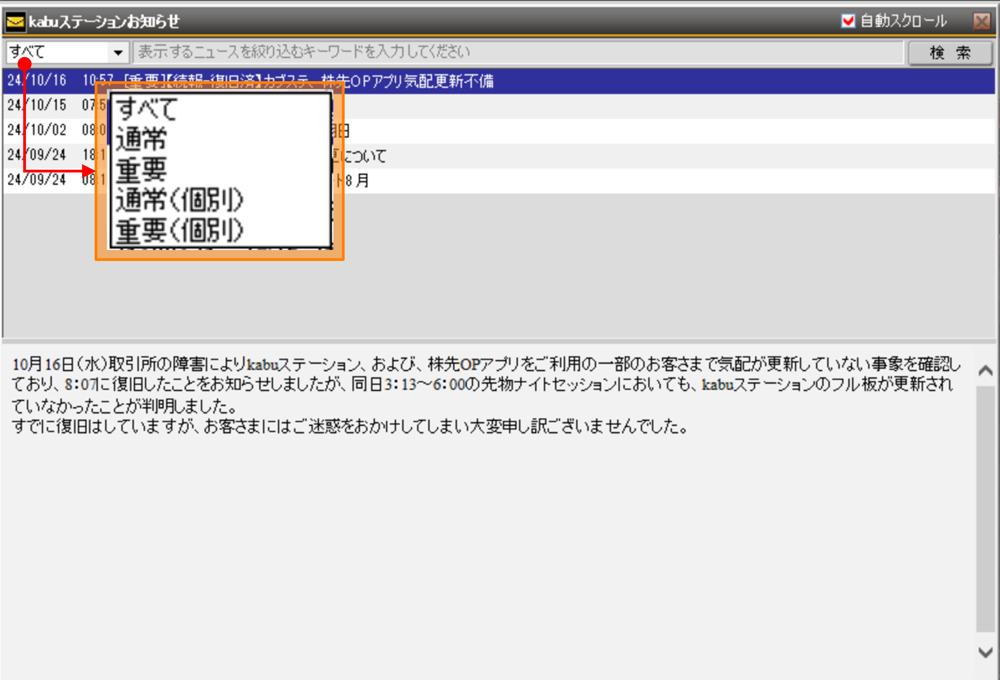Click the message body scrollbar track
The width and height of the screenshot is (1000, 680).
[x=985, y=509]
